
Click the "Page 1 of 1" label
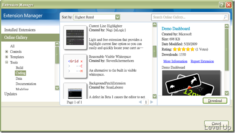click(74, 102)
